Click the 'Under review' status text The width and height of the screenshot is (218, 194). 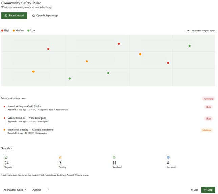point(41,133)
